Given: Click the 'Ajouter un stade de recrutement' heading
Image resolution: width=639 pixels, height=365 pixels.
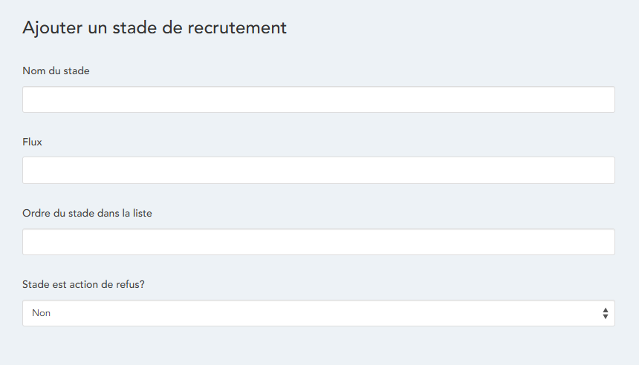Looking at the screenshot, I should [x=155, y=27].
